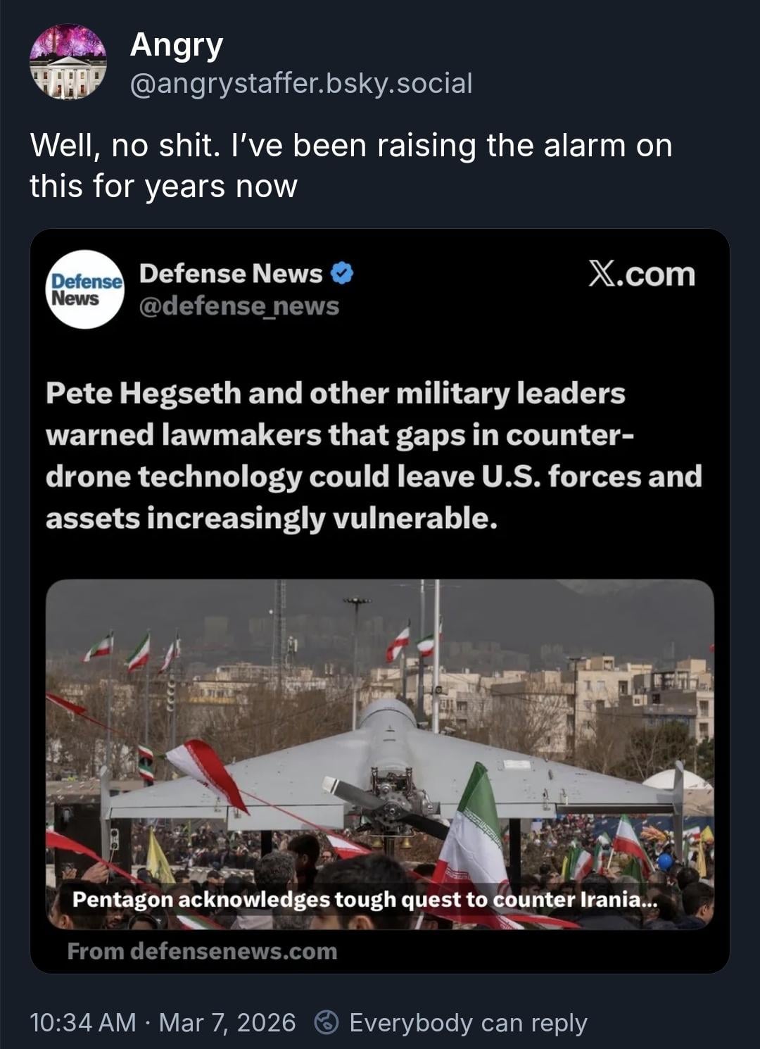Click the 'Defense News' account name
This screenshot has width=760, height=1049.
pos(231,273)
